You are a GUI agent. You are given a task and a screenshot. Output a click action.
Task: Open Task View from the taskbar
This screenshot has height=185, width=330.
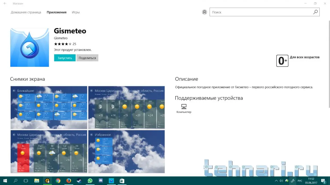coord(26,181)
